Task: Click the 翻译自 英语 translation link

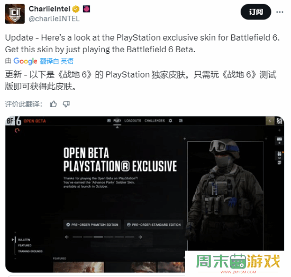Action: (x=57, y=61)
